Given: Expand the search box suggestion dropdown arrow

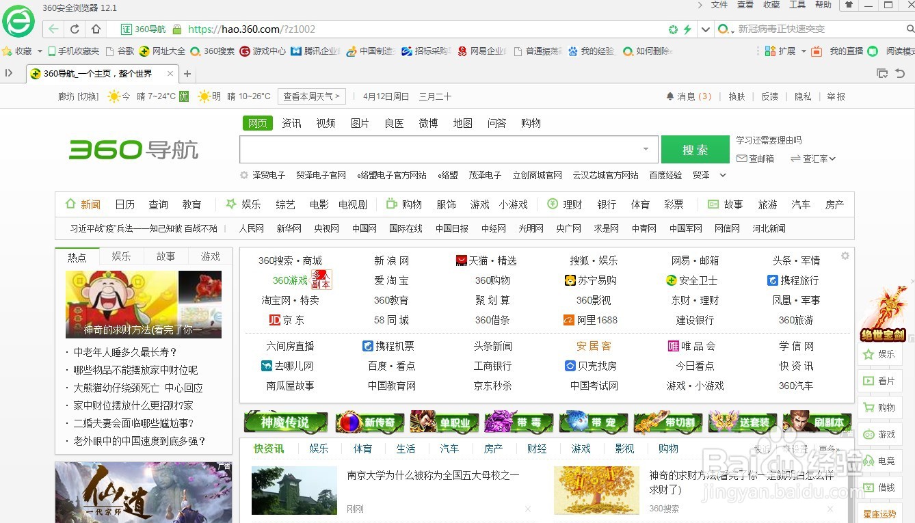Looking at the screenshot, I should [x=646, y=149].
